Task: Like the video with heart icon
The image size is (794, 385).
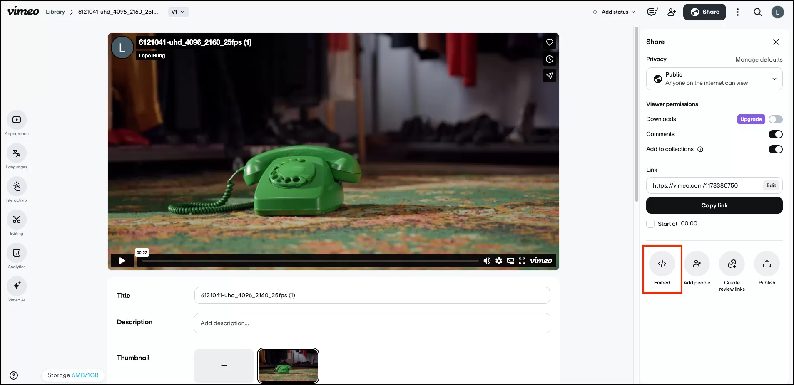Action: pyautogui.click(x=549, y=42)
